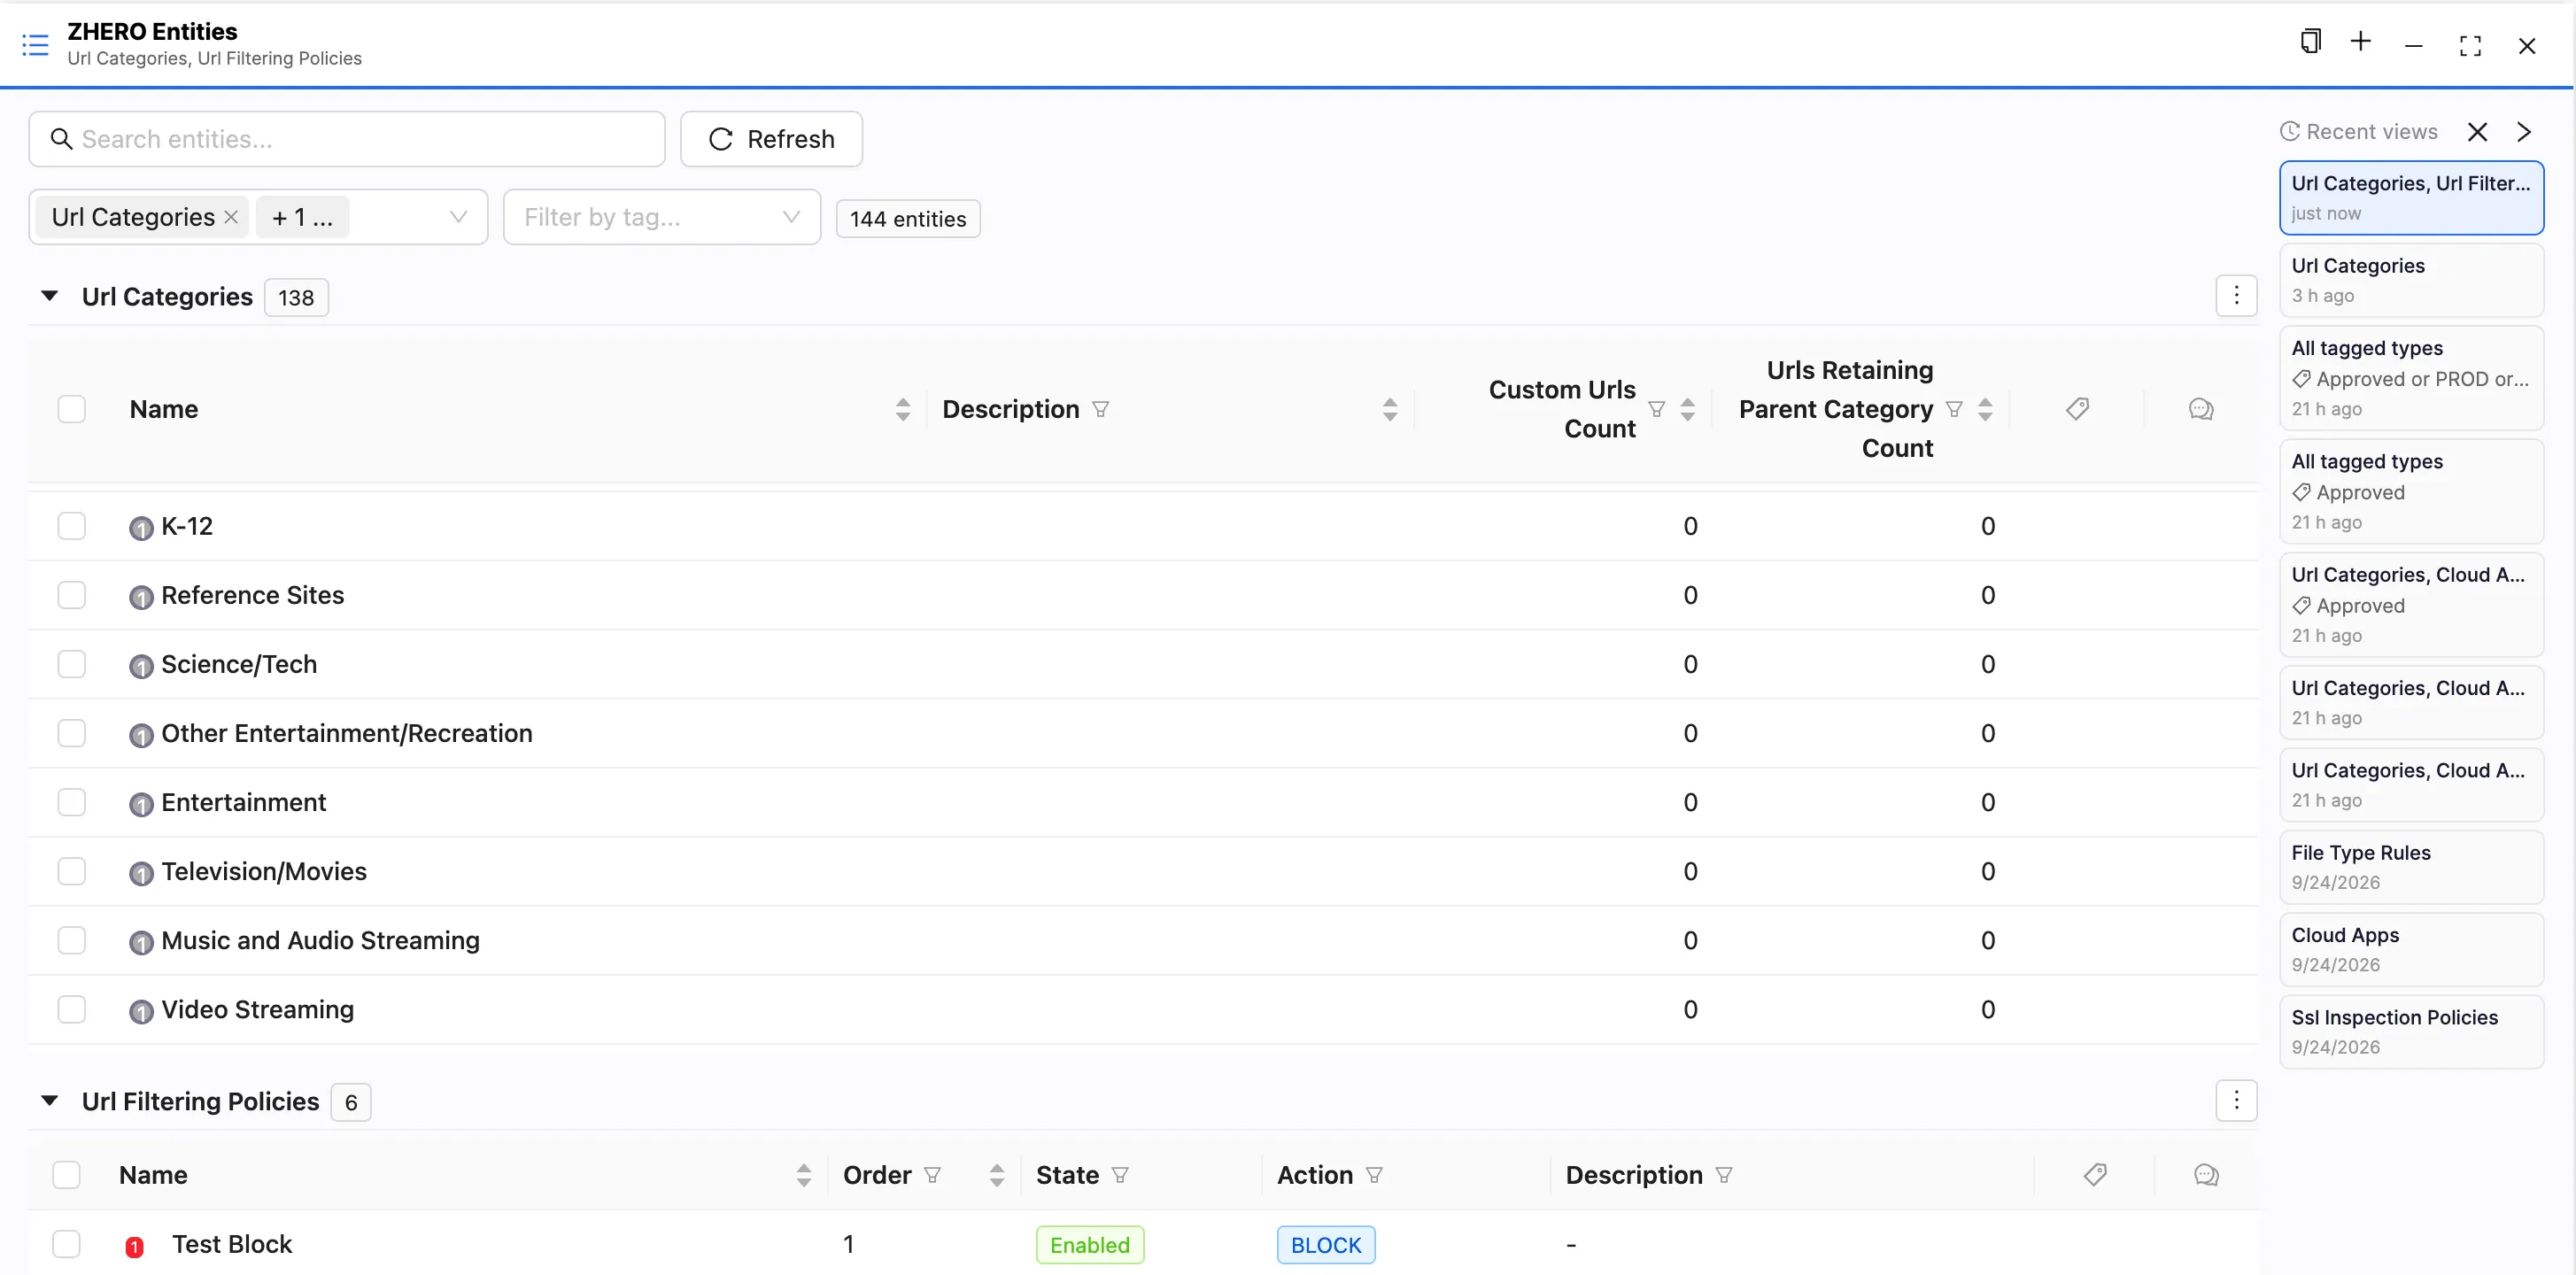Screen dimensions: 2576x1275
Task: Sort Url Categories by Name column
Action: click(x=903, y=409)
